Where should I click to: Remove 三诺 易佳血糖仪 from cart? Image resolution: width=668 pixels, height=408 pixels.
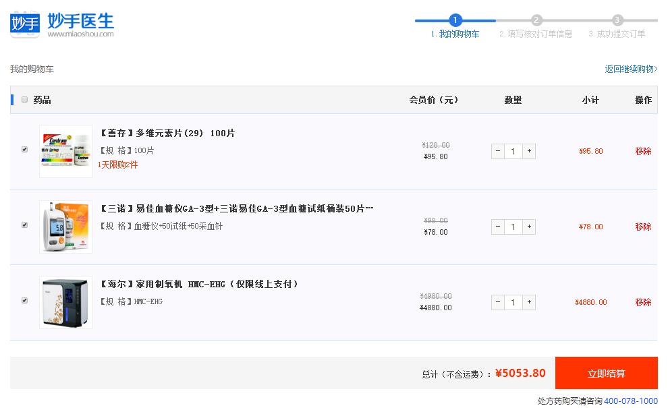point(643,227)
